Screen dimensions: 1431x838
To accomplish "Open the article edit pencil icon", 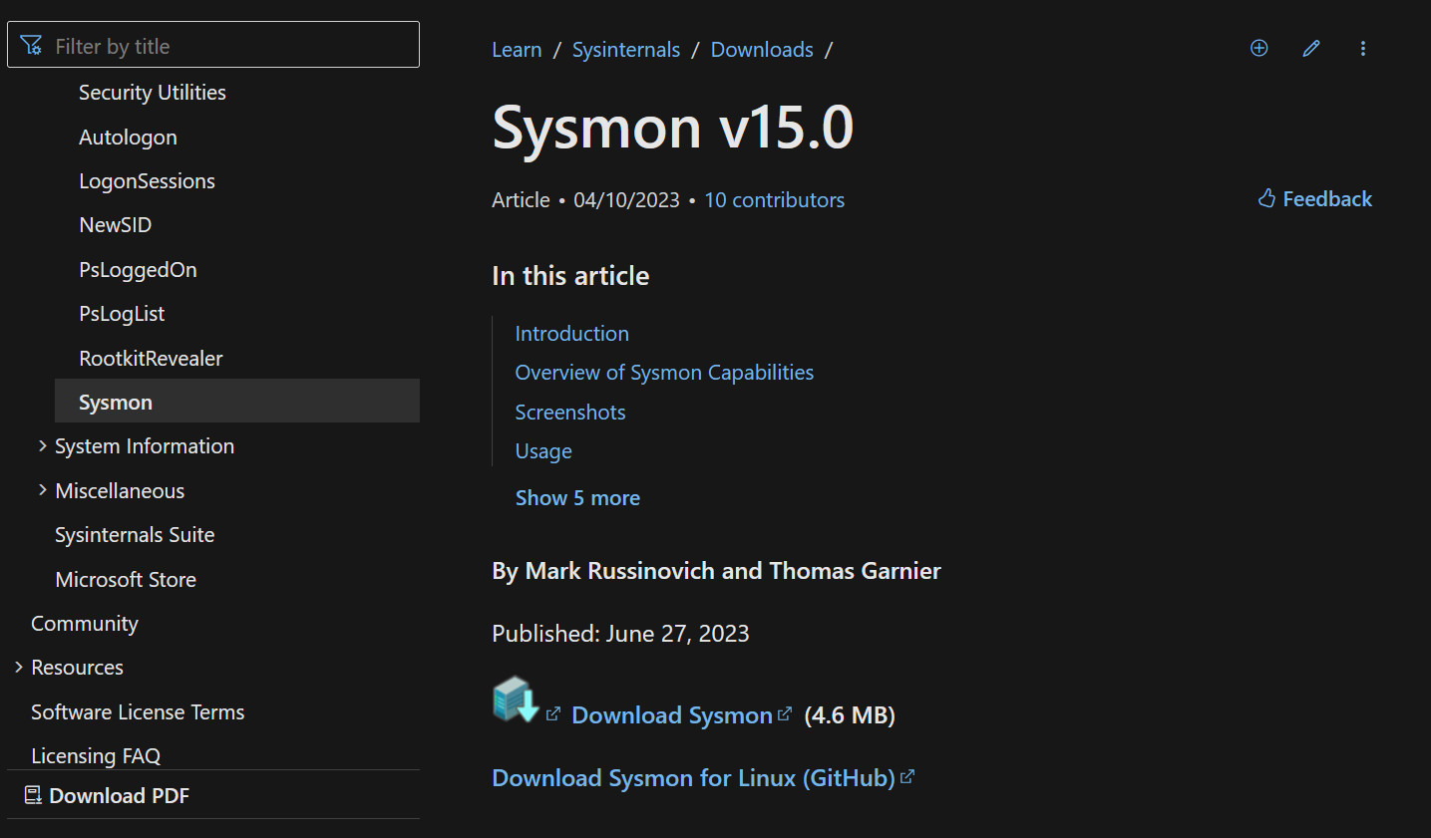I will tap(1310, 48).
